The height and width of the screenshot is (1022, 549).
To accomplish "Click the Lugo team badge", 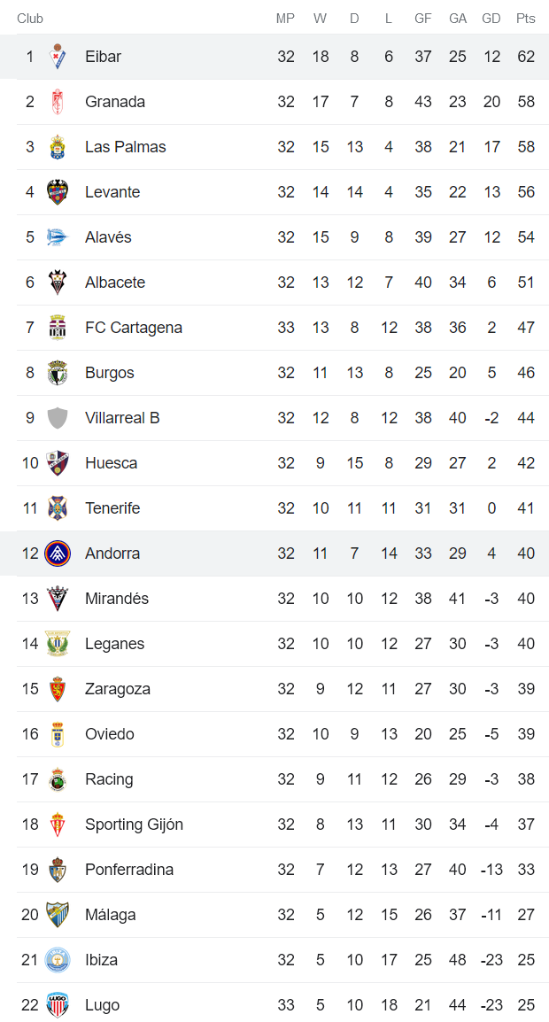I will click(58, 1005).
